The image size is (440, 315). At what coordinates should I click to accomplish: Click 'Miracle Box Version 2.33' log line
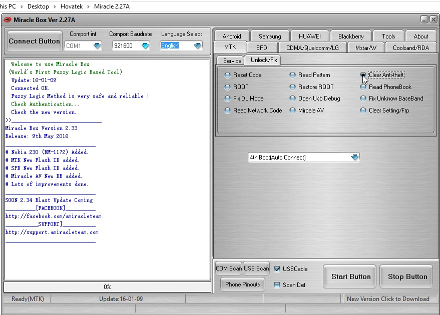pyautogui.click(x=41, y=128)
